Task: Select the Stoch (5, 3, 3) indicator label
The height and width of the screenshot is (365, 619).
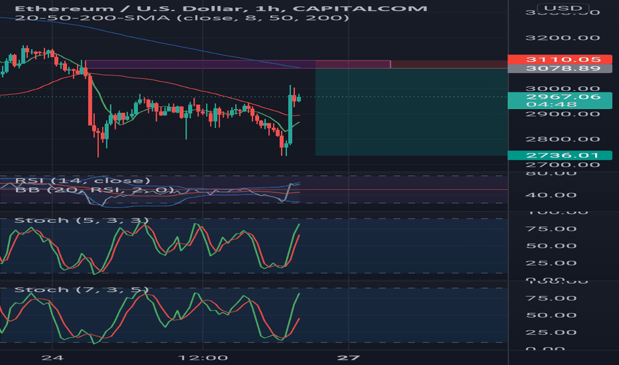Action: [81, 220]
